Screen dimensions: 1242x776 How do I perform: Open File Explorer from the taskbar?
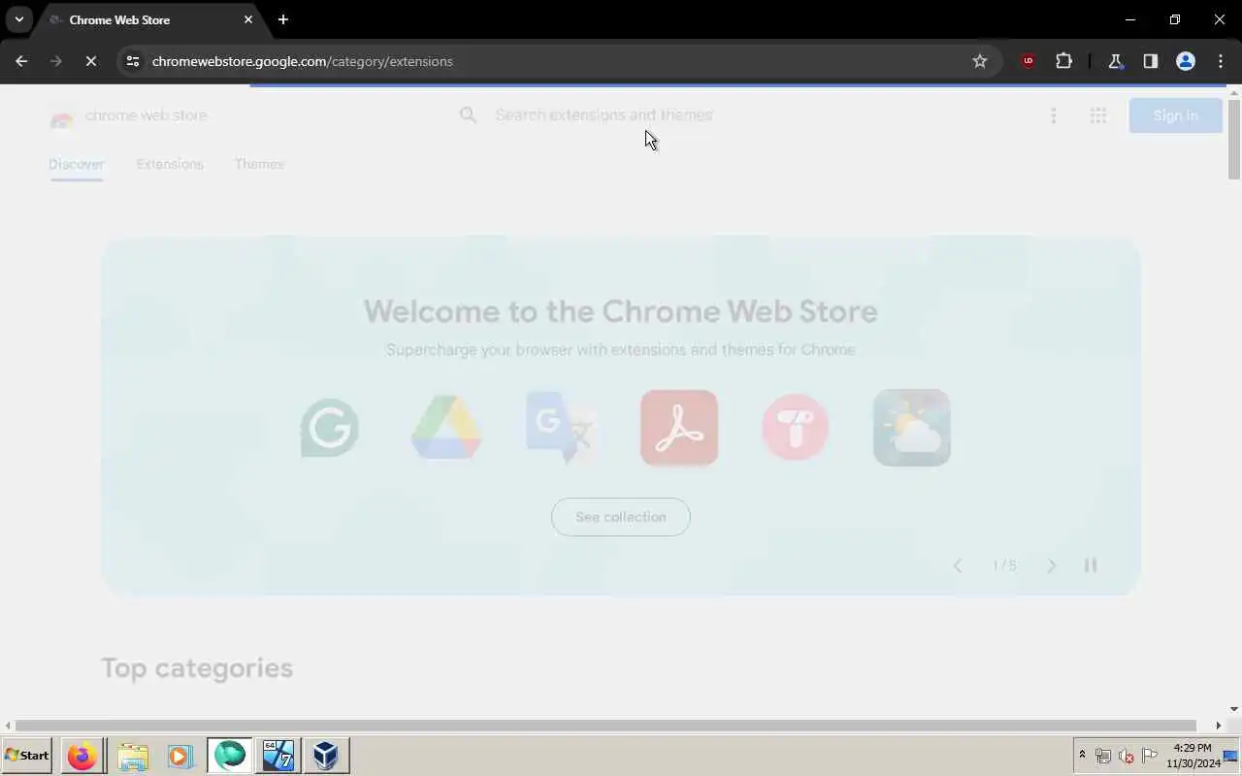coord(133,755)
